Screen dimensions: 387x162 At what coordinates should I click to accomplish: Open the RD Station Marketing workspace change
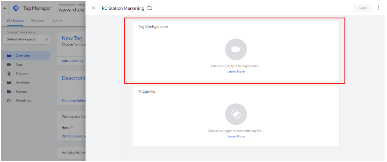pos(73,136)
